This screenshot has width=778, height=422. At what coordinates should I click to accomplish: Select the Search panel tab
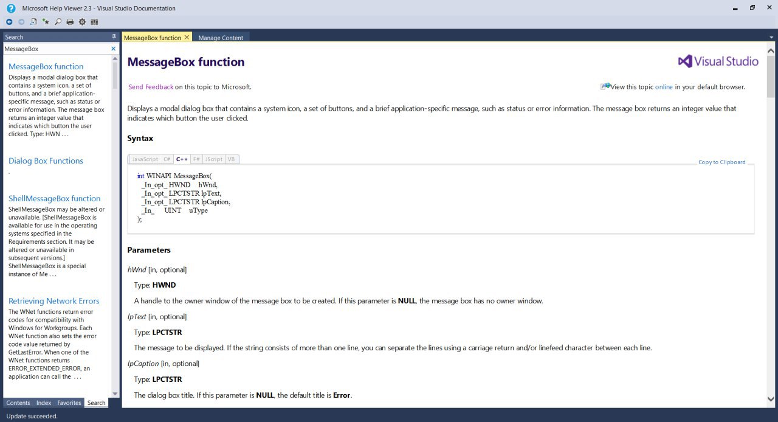pos(96,403)
